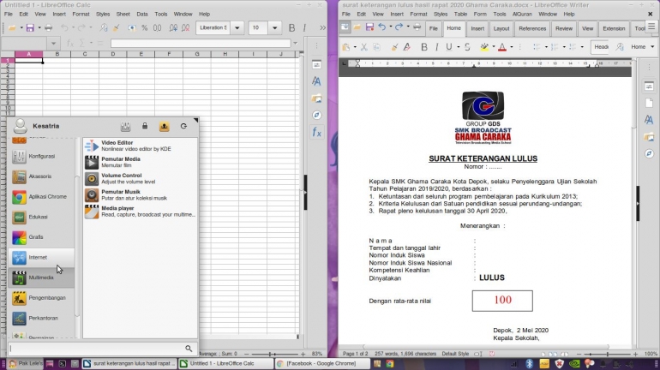
Task: Open Facebook Chrome window in taskbar
Action: 322,363
